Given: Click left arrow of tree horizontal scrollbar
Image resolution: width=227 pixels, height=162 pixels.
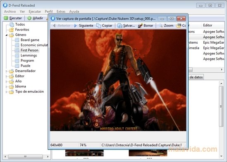Looking at the screenshot, I should (5, 157).
